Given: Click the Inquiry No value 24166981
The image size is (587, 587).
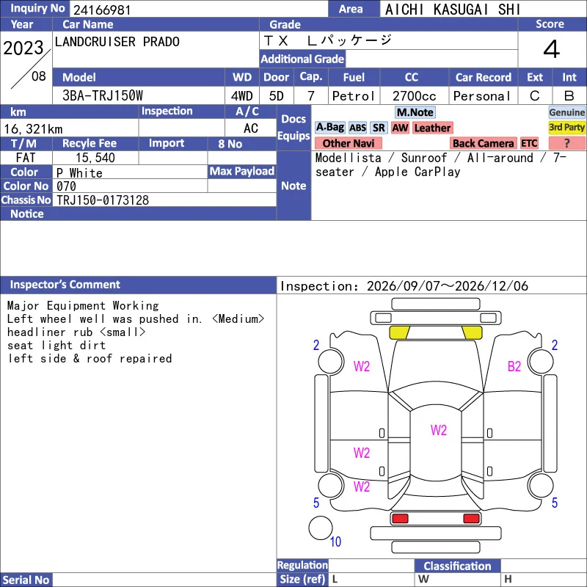Looking at the screenshot, I should (x=102, y=10).
